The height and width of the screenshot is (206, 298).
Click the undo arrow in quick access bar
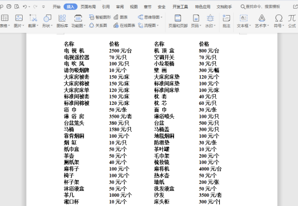25,6
